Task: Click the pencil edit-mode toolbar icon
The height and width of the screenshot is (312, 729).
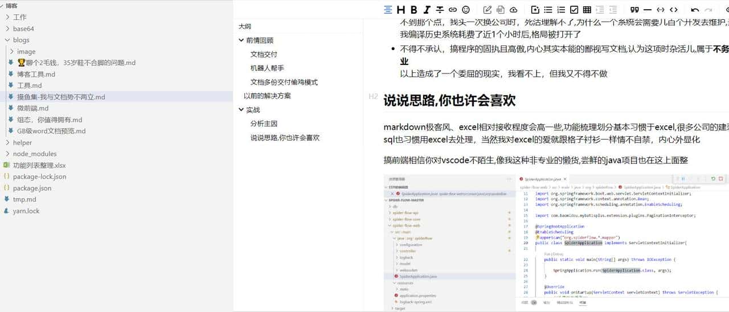Action: point(487,10)
